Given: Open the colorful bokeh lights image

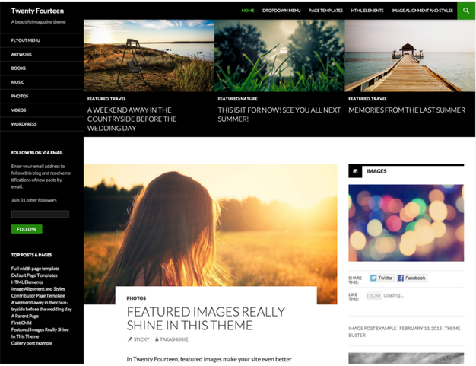Looking at the screenshot, I should (x=406, y=223).
